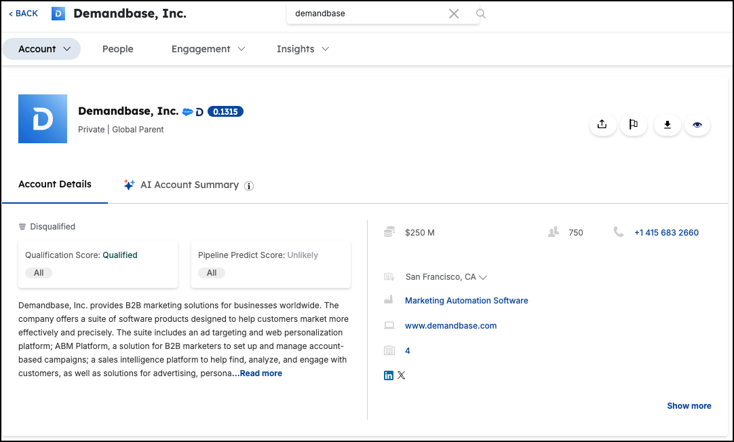The width and height of the screenshot is (734, 442).
Task: Click the employees people icon
Action: [x=554, y=232]
